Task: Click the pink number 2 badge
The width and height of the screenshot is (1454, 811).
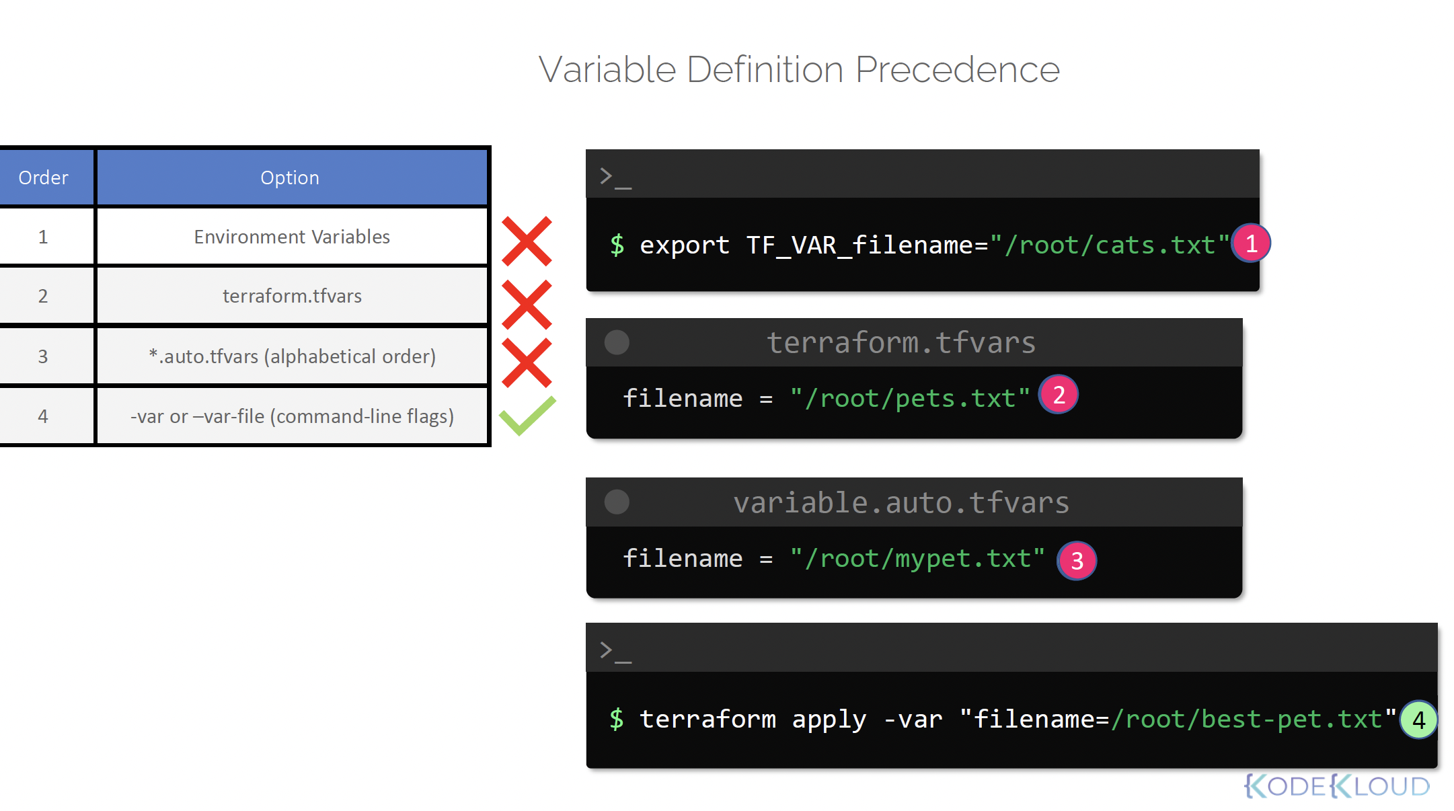Action: (x=1059, y=395)
